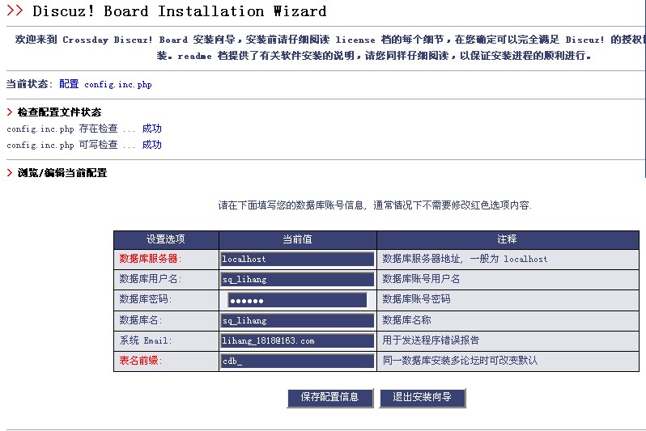Click the 数据库用户名 label
This screenshot has width=646, height=431.
tap(150, 279)
